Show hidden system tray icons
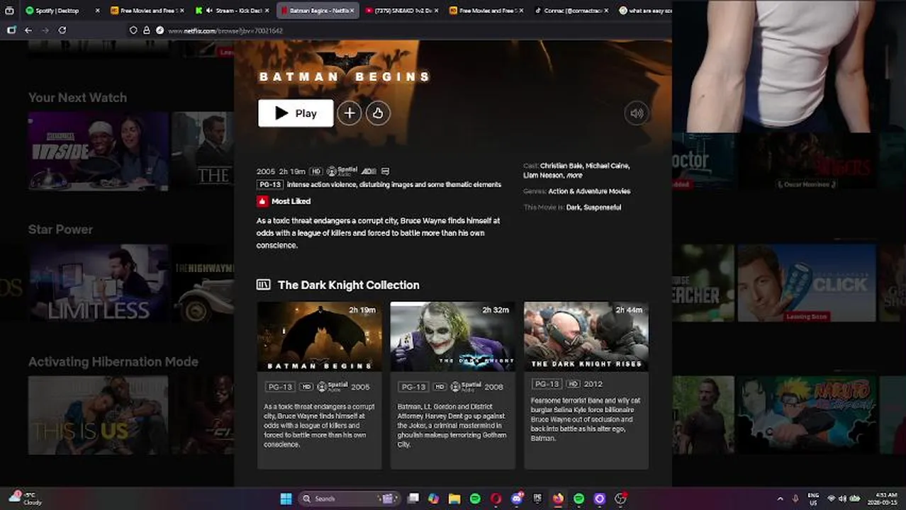906x510 pixels. pos(780,499)
